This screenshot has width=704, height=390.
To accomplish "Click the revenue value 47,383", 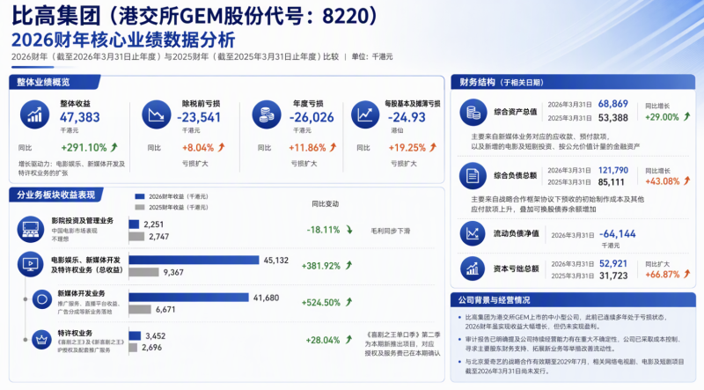I will (x=80, y=117).
